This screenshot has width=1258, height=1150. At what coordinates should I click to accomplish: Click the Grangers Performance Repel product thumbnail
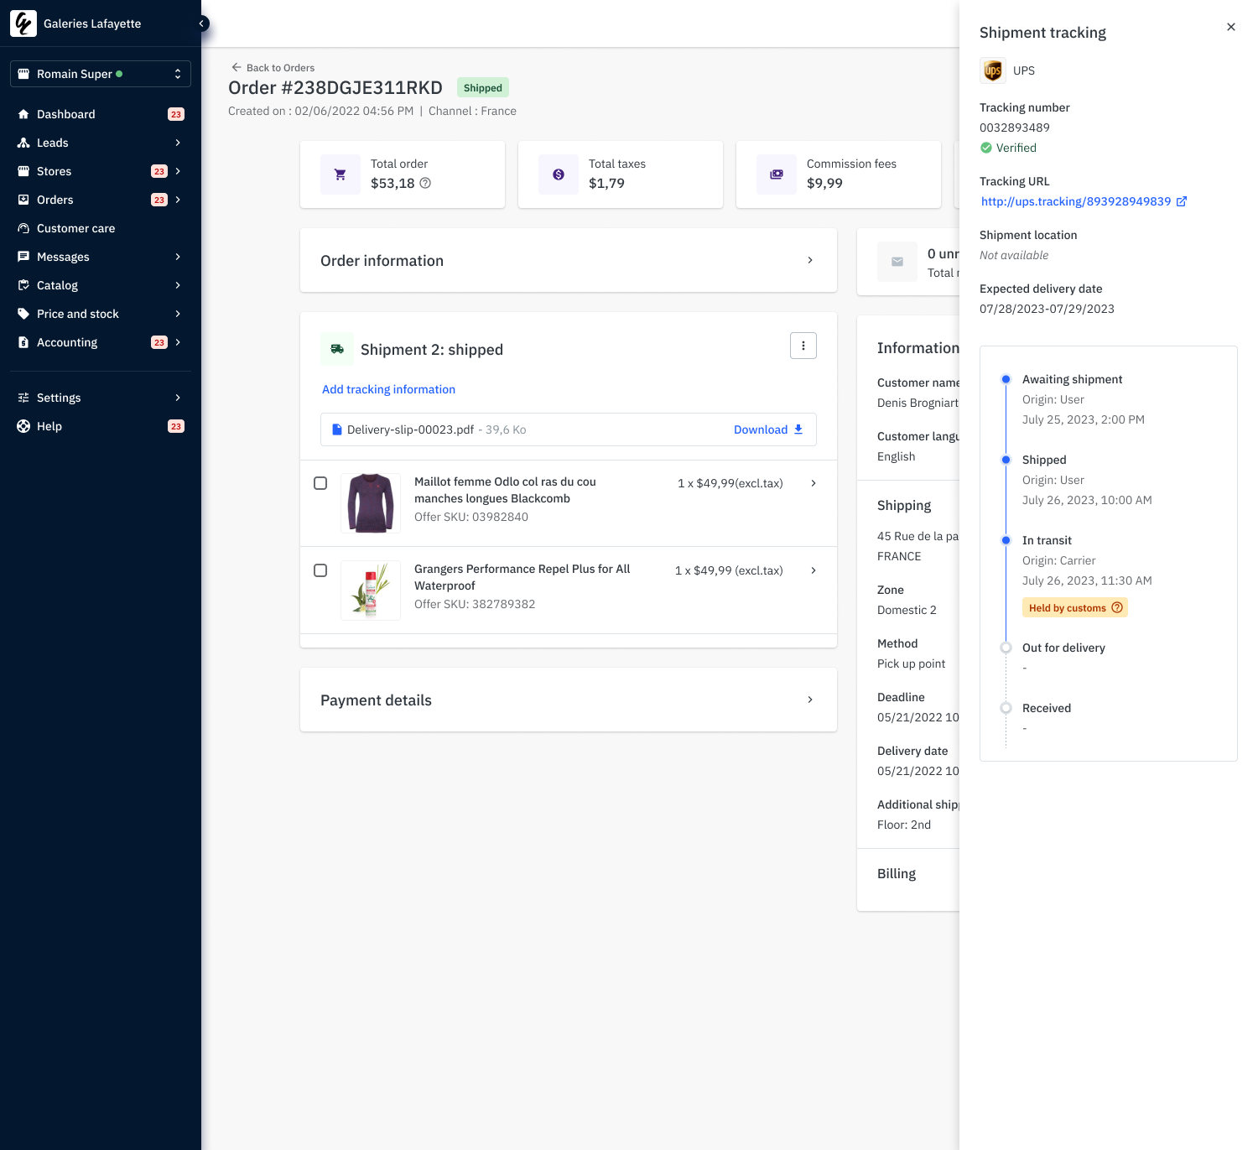[371, 591]
